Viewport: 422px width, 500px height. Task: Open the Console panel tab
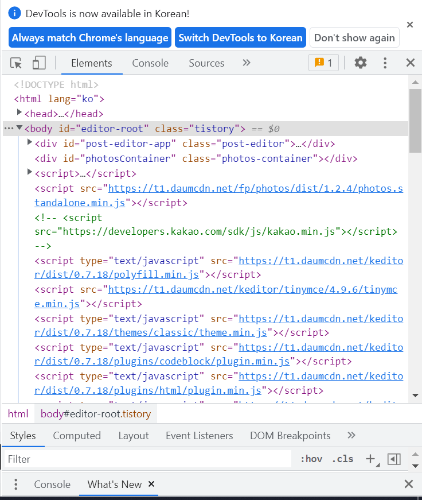tap(150, 63)
